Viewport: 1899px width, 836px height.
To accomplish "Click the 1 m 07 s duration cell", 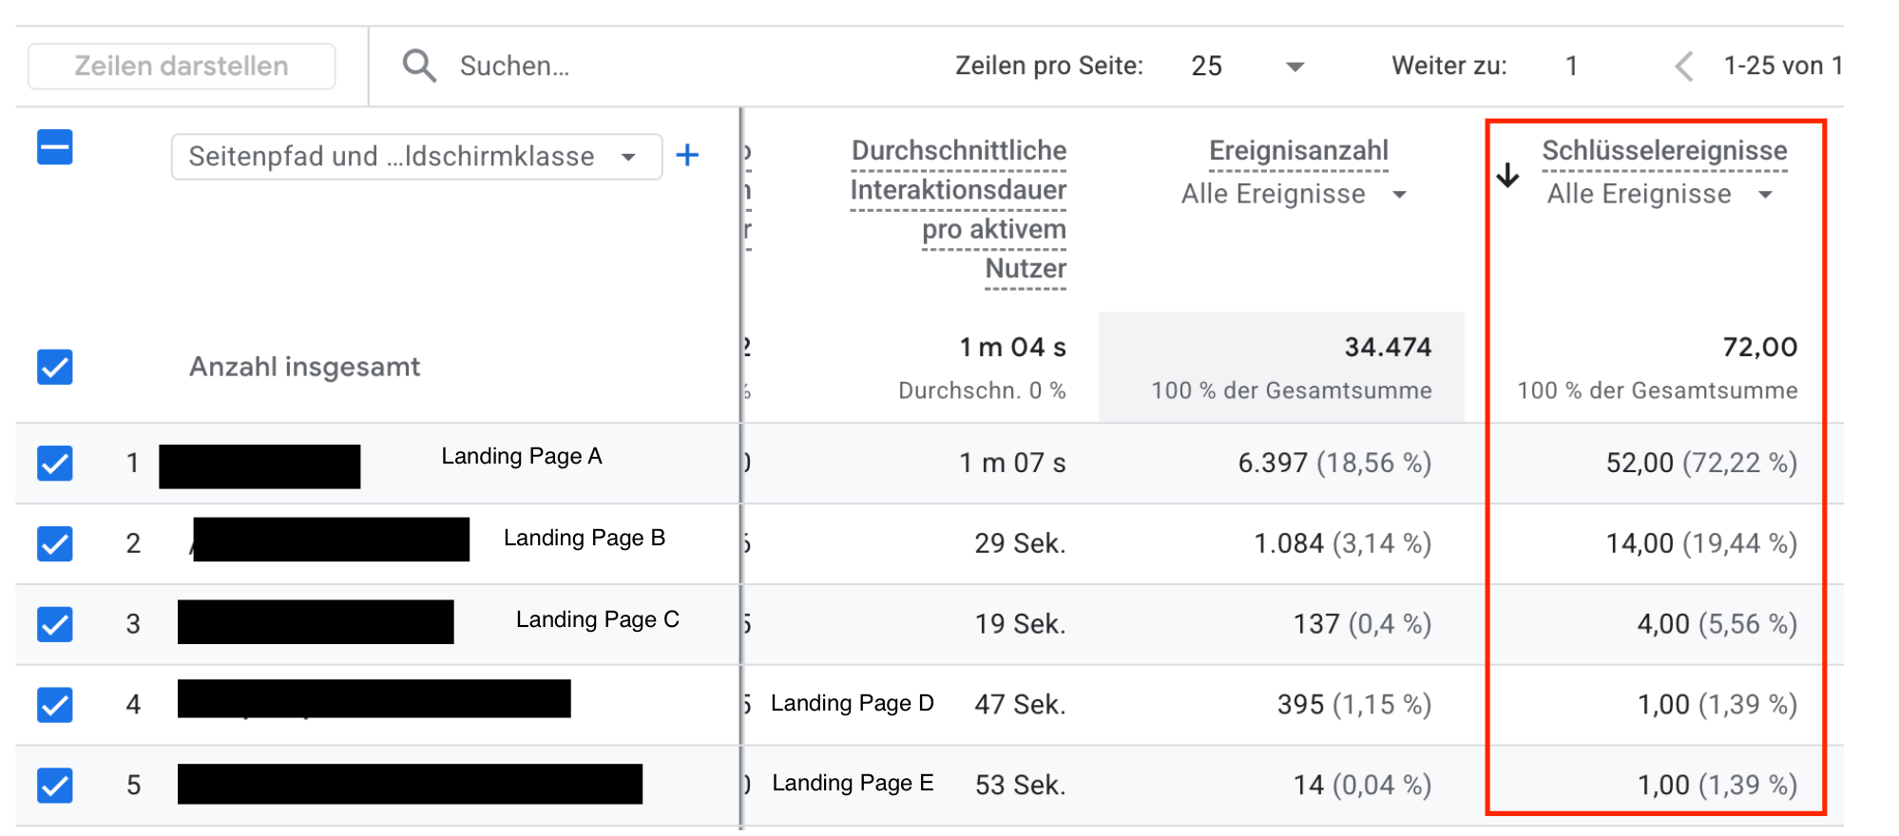I will pyautogui.click(x=1012, y=463).
